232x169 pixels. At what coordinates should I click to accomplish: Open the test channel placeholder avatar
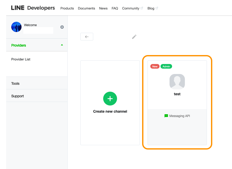tap(177, 81)
